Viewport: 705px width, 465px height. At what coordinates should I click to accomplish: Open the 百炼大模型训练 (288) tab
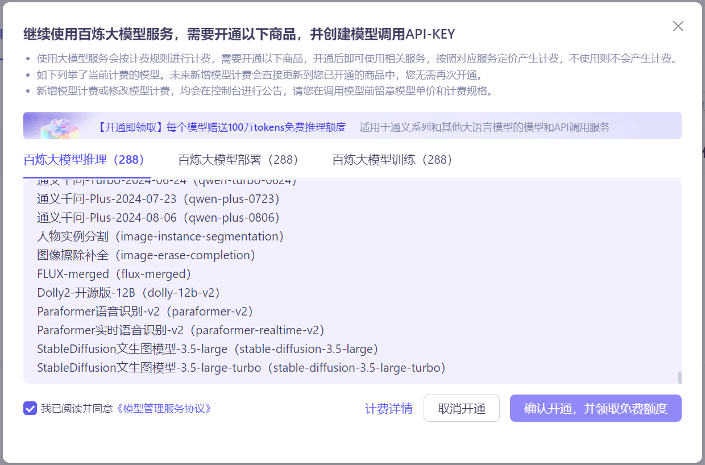pyautogui.click(x=392, y=160)
